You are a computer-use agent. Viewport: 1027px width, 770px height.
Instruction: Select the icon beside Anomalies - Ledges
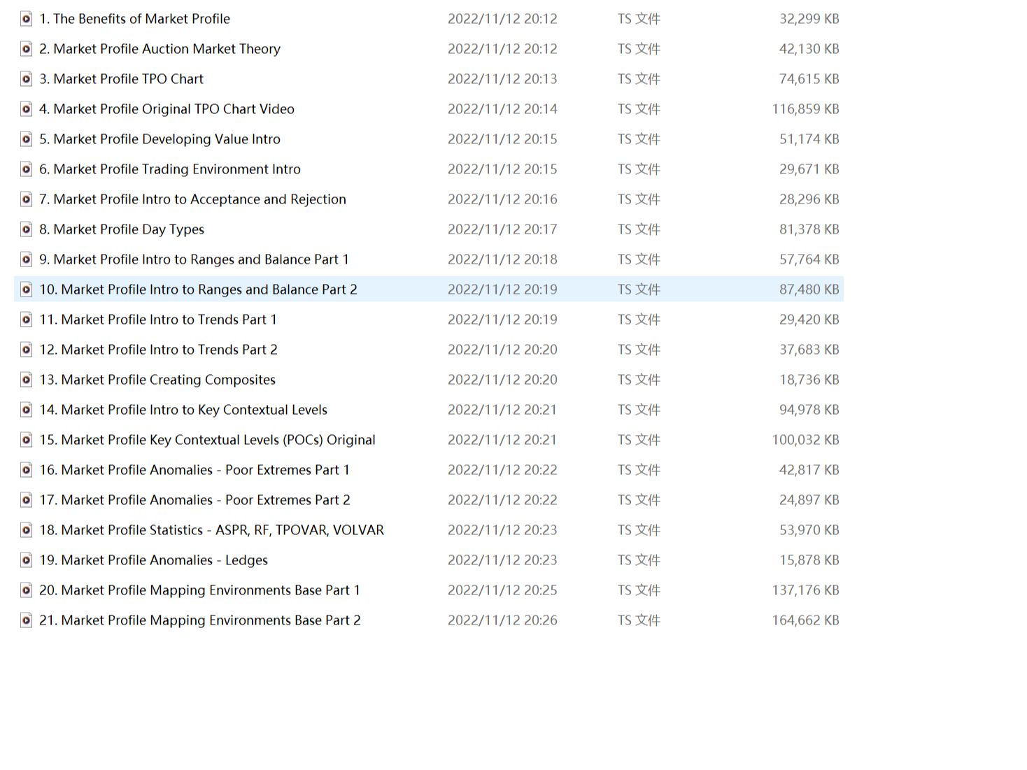click(26, 560)
